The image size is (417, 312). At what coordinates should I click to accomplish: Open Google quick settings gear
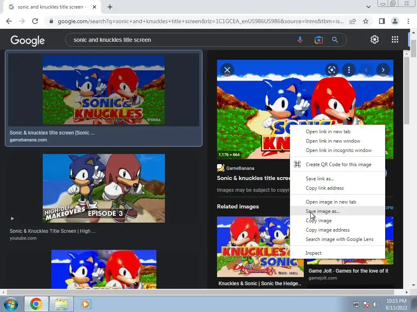point(375,39)
